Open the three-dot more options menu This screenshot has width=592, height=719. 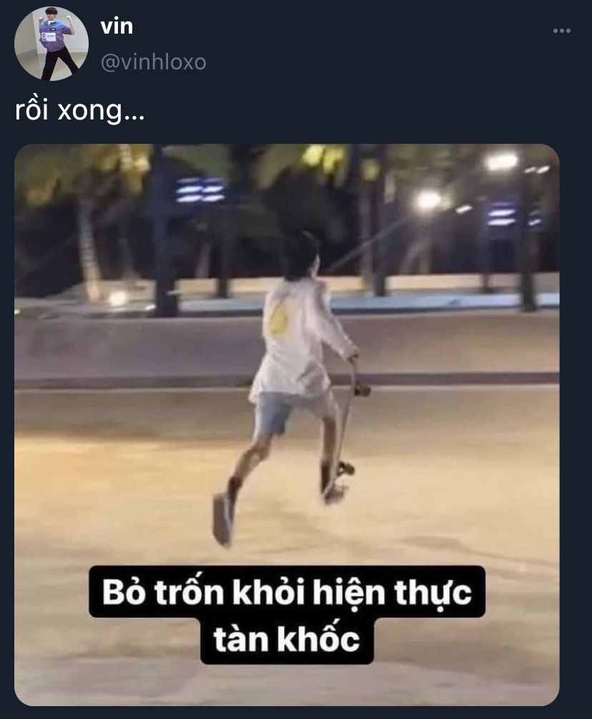pyautogui.click(x=561, y=31)
